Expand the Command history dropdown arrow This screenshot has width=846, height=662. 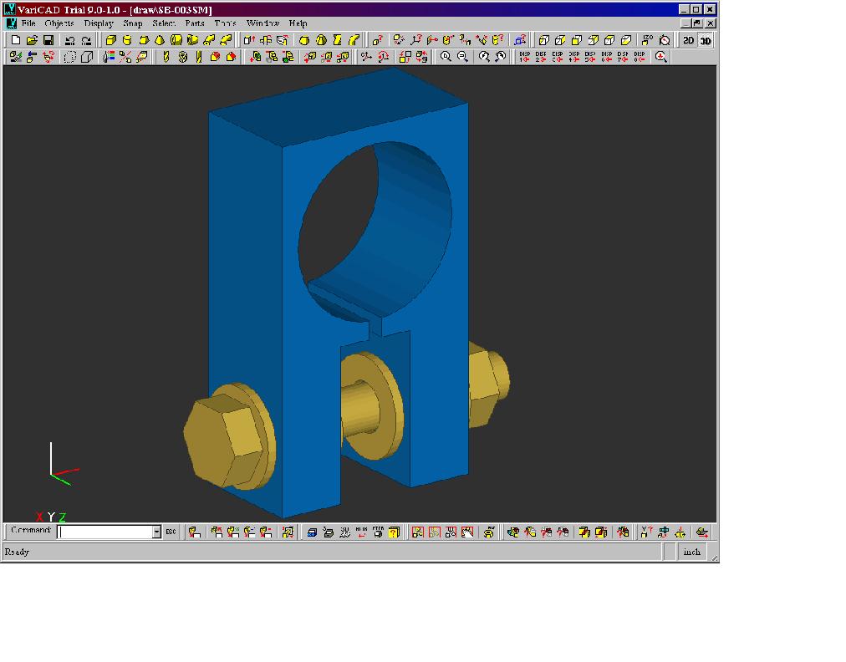click(x=156, y=532)
